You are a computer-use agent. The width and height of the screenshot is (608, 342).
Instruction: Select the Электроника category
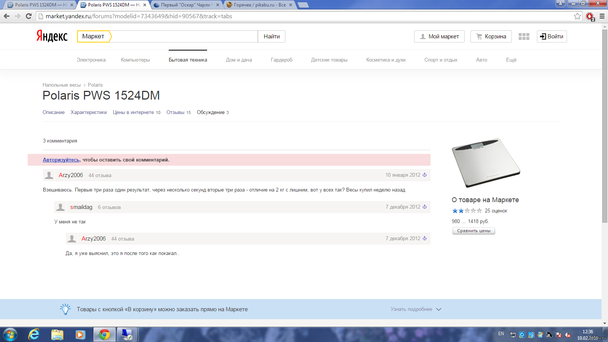[91, 60]
